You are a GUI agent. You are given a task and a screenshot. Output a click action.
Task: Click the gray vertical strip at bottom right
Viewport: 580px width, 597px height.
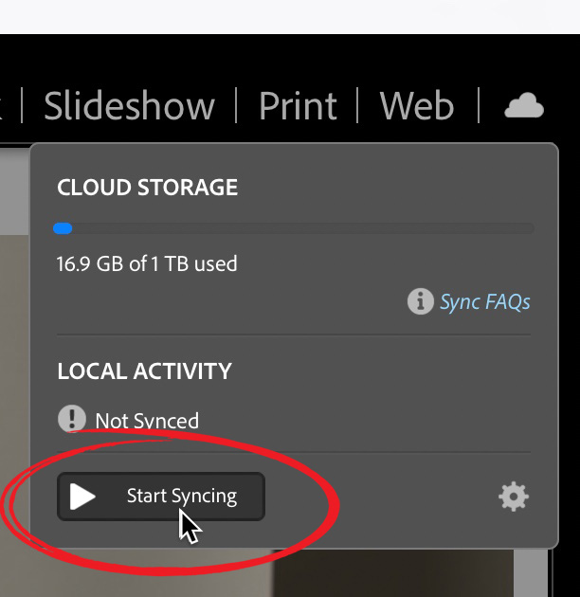pyautogui.click(x=531, y=573)
